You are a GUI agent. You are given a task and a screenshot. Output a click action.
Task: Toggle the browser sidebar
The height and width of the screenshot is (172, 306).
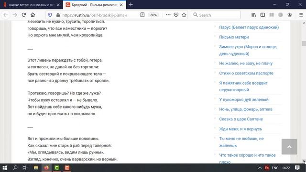click(262, 15)
